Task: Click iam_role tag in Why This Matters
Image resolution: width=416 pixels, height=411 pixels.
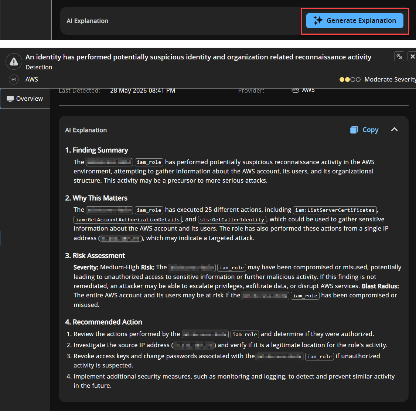Action: click(x=149, y=210)
